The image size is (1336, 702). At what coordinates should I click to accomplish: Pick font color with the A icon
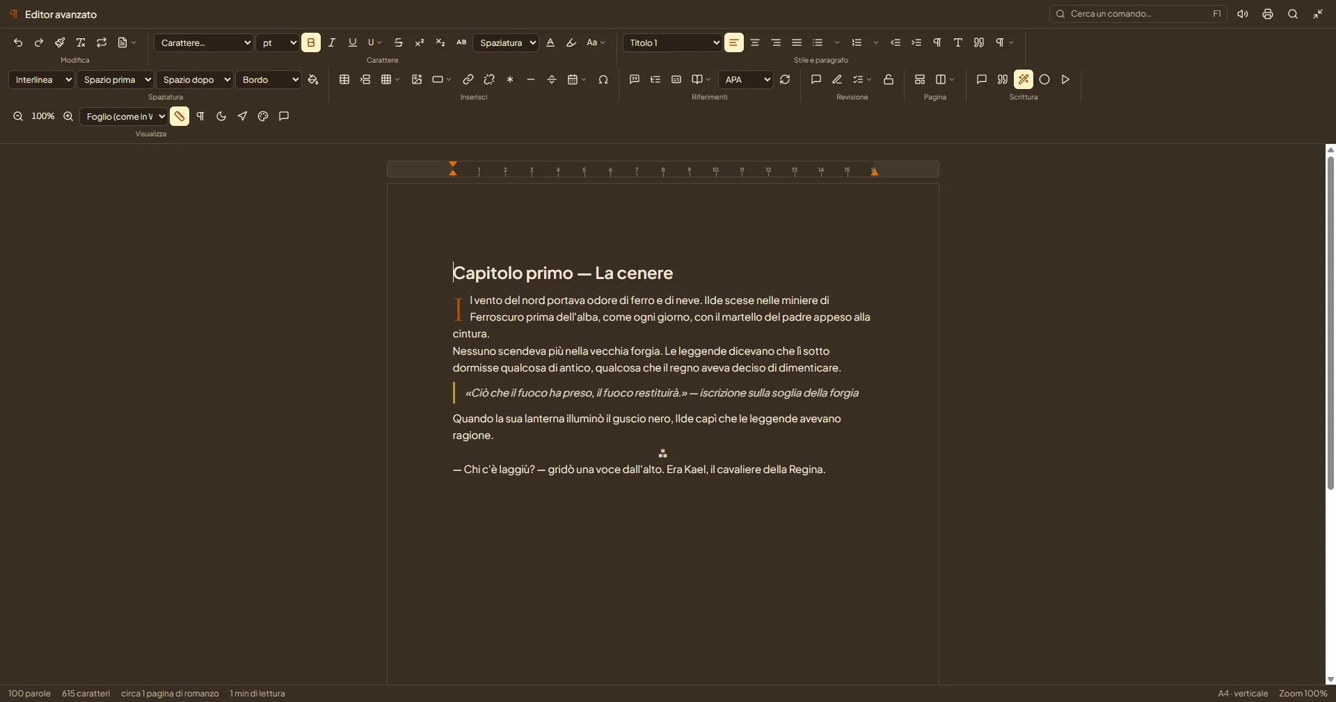[x=550, y=42]
